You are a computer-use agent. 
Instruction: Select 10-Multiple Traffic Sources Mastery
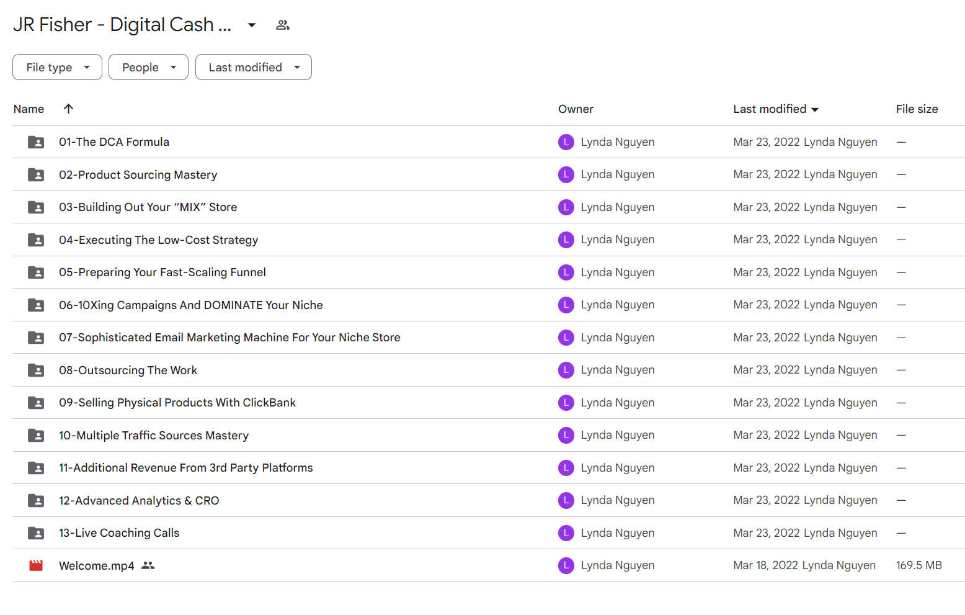(x=154, y=436)
